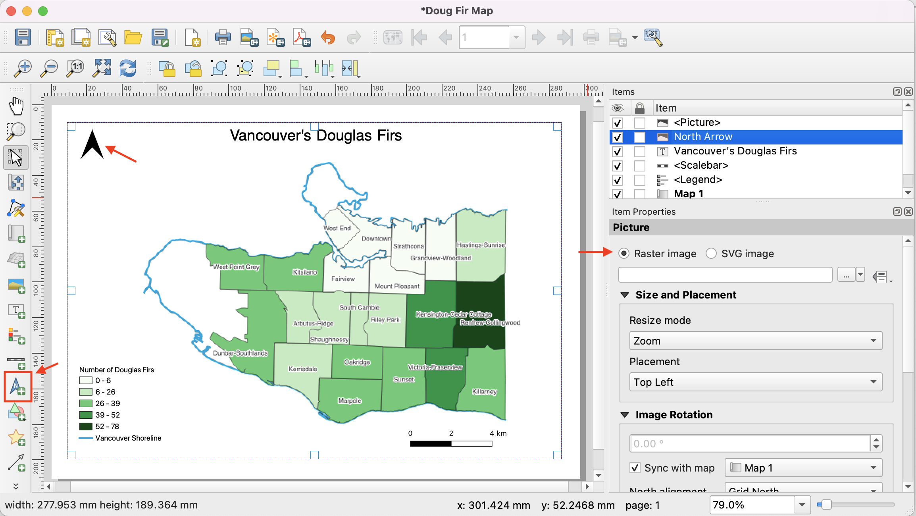This screenshot has height=516, width=916.
Task: Click the browse image path button
Action: point(846,275)
